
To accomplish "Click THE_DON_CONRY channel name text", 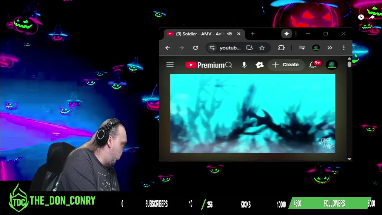I will [62, 201].
